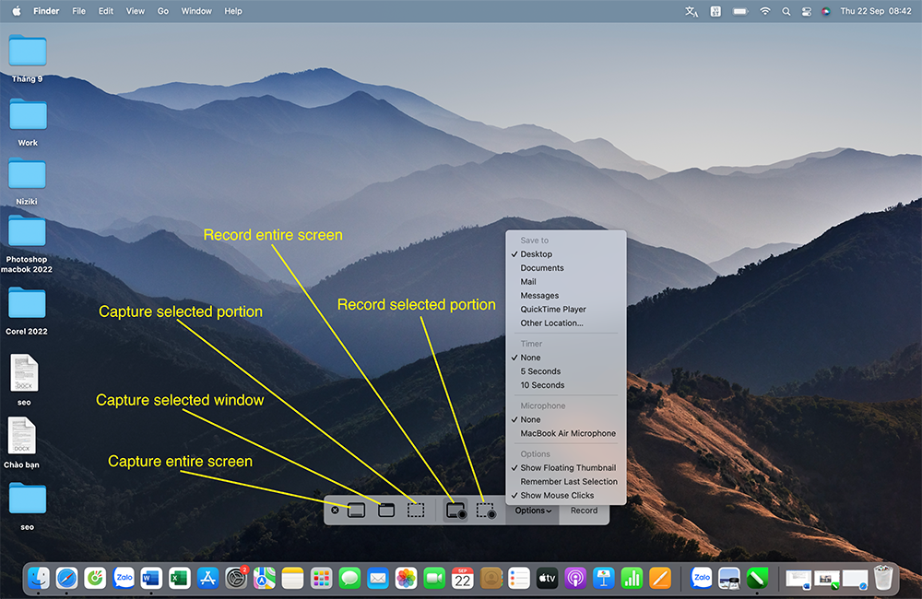922x599 pixels.
Task: Open the Finder menu in menu bar
Action: [46, 10]
